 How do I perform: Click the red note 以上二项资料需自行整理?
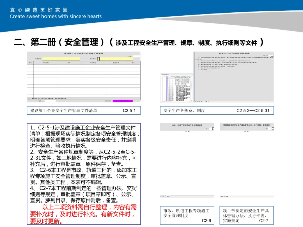tap(84, 214)
